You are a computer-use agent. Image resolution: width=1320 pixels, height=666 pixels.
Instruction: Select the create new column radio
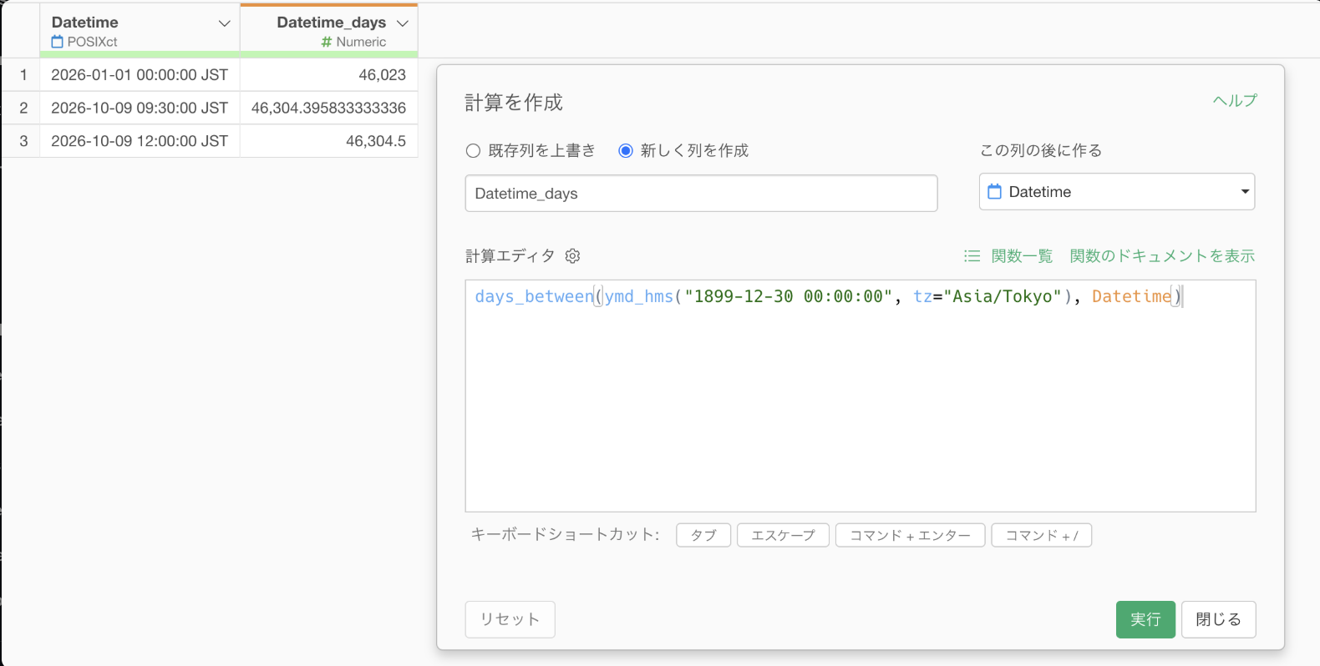626,151
